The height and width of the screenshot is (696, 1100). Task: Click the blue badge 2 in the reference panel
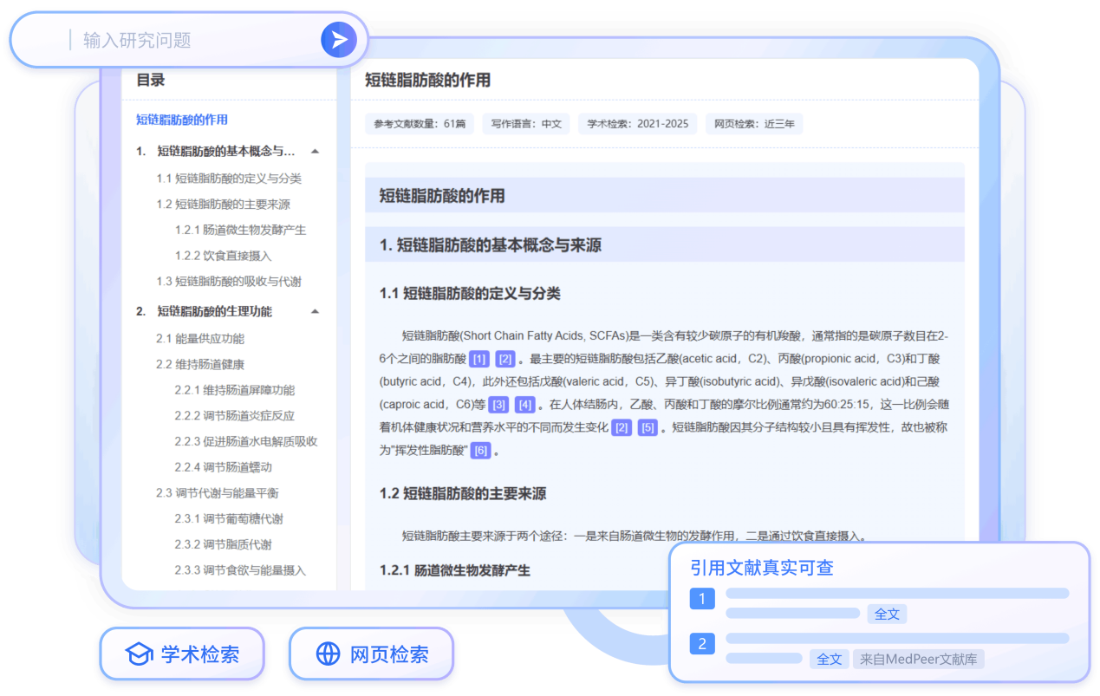tap(702, 644)
